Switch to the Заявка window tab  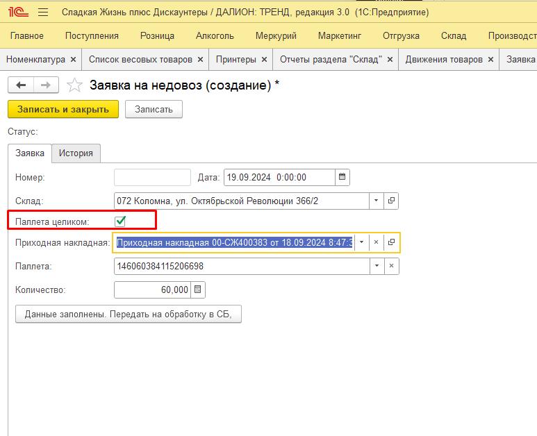coord(520,60)
